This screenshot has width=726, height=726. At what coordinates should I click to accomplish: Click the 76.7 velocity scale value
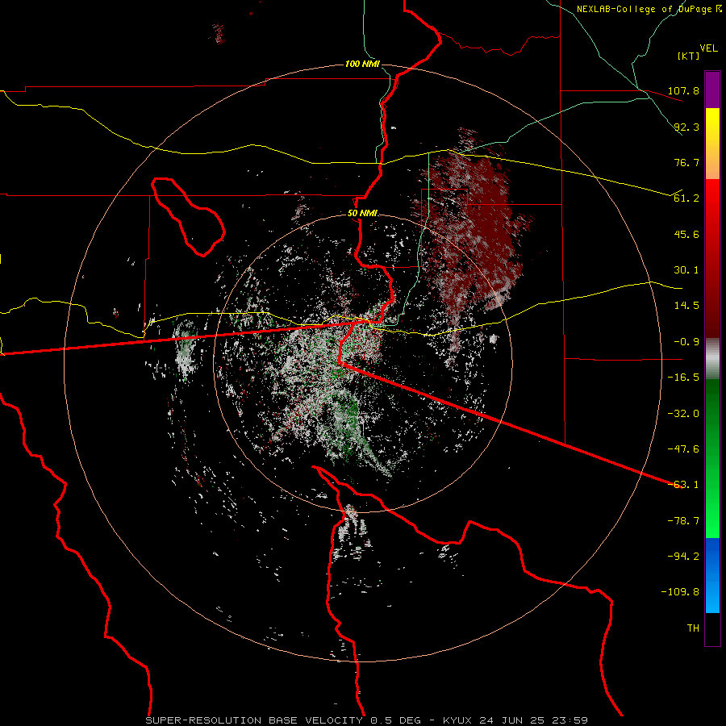click(686, 162)
